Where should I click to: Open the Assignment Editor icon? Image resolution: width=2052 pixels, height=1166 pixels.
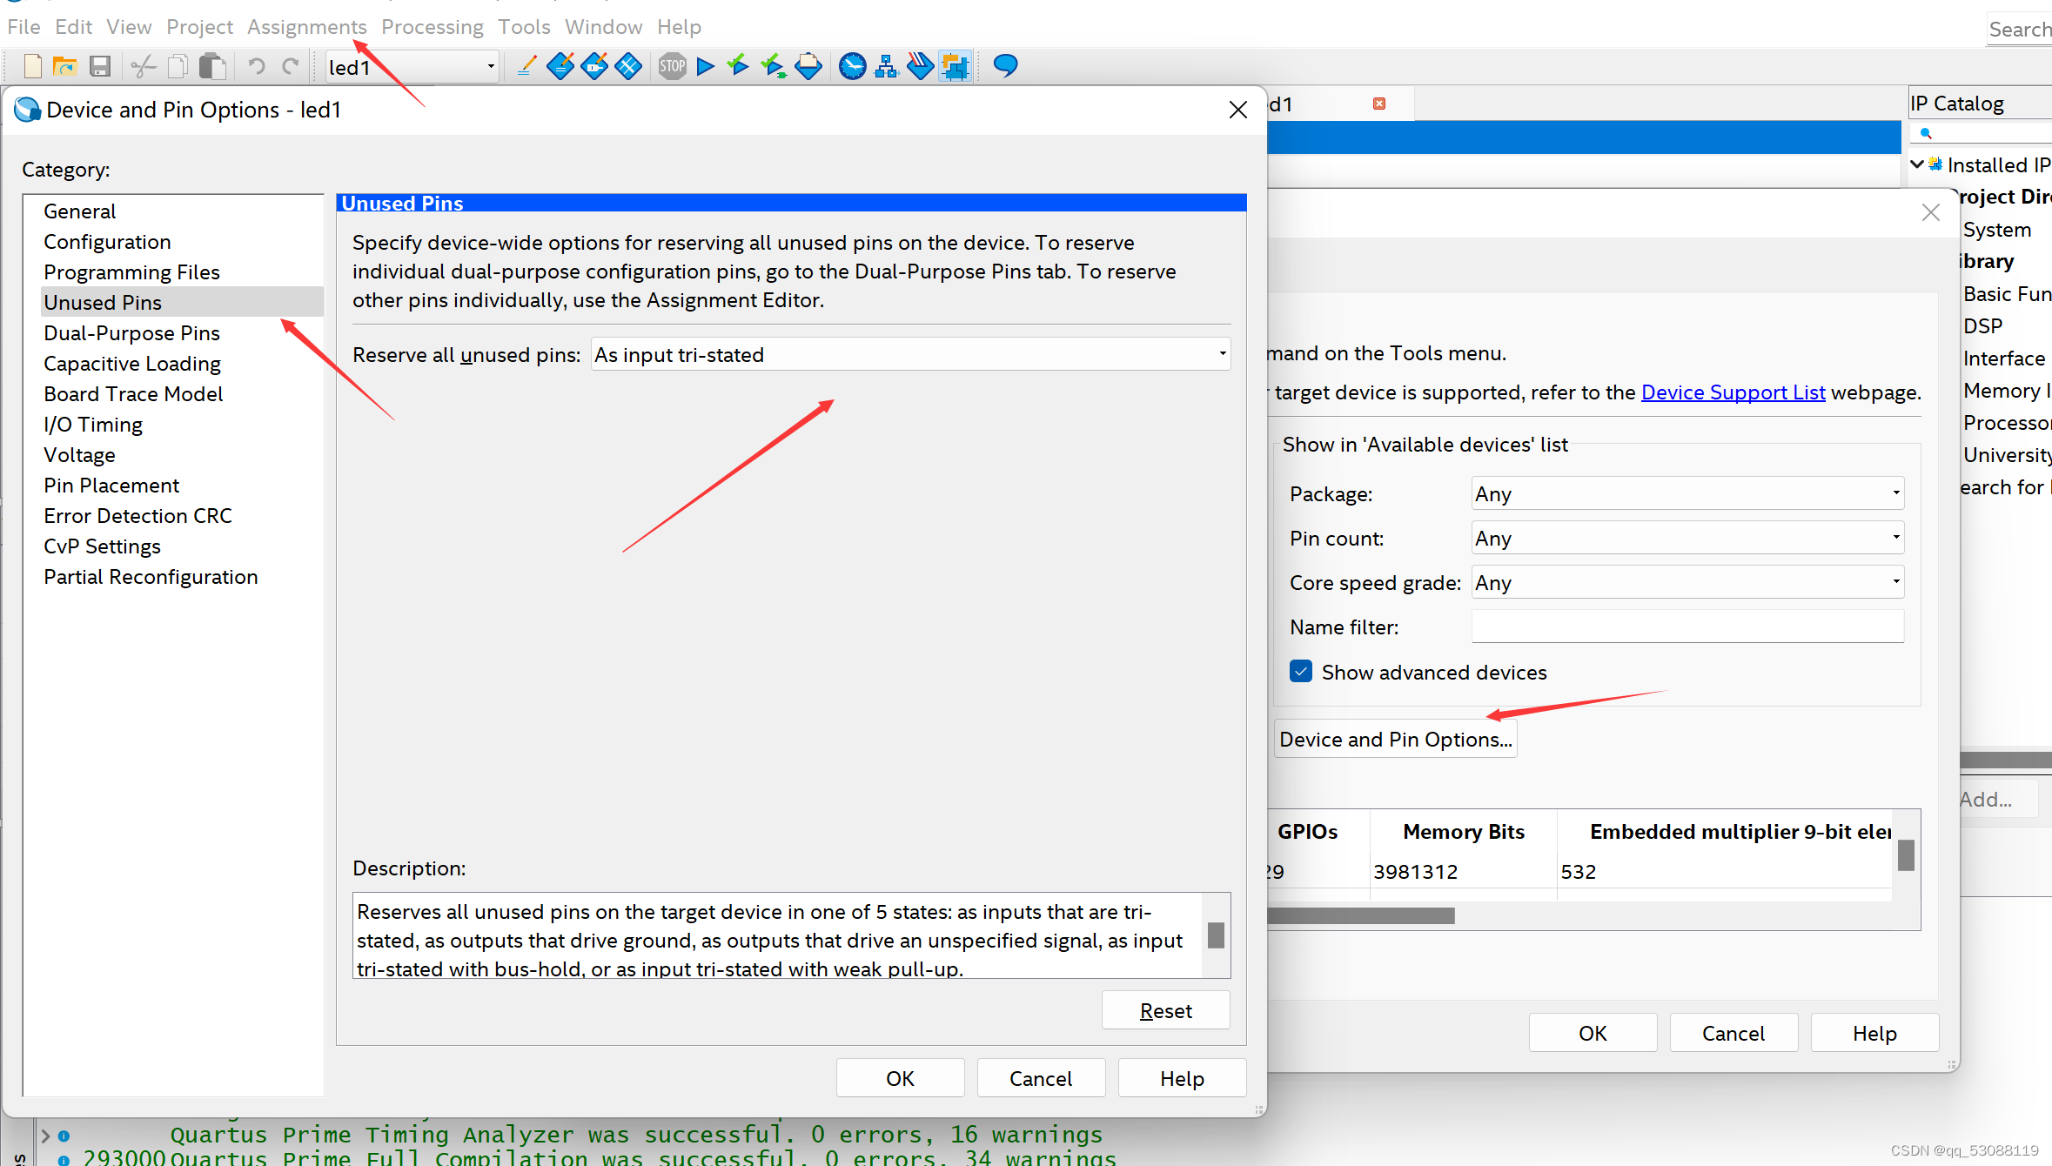pos(560,66)
